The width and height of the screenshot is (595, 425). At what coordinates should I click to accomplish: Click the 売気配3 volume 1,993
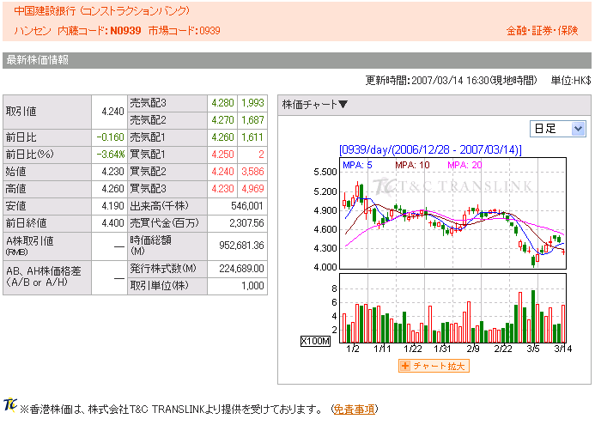click(x=252, y=103)
